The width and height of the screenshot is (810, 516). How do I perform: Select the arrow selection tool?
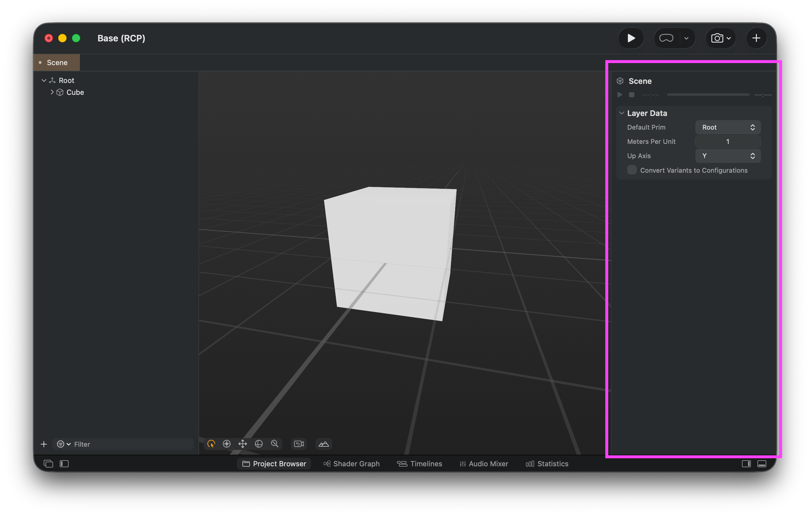click(211, 444)
